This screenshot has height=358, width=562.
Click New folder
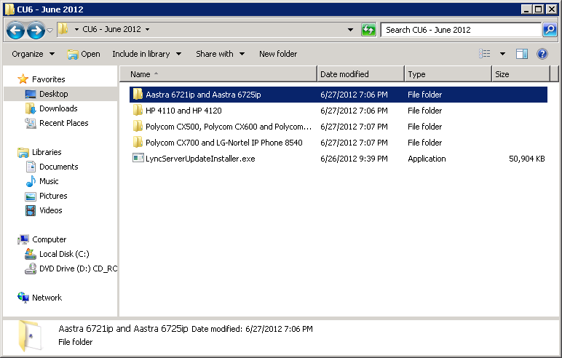(x=278, y=54)
